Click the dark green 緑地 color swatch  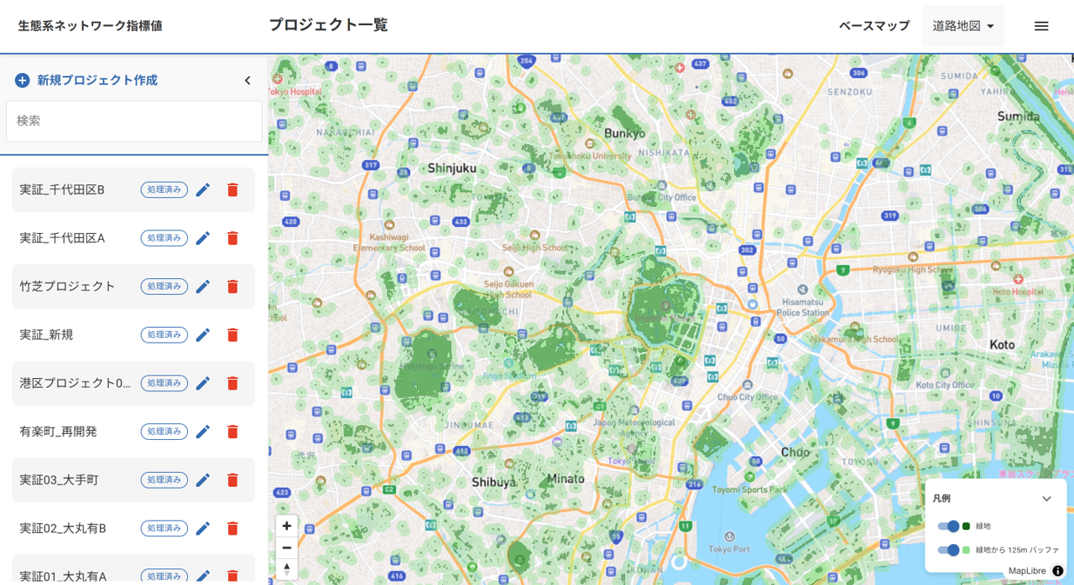click(967, 526)
